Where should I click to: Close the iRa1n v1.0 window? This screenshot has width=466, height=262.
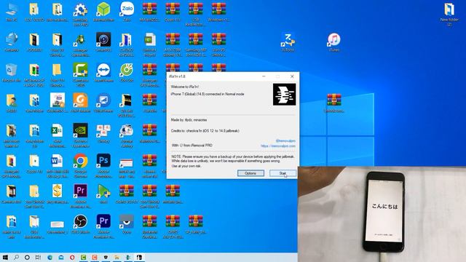pyautogui.click(x=292, y=76)
